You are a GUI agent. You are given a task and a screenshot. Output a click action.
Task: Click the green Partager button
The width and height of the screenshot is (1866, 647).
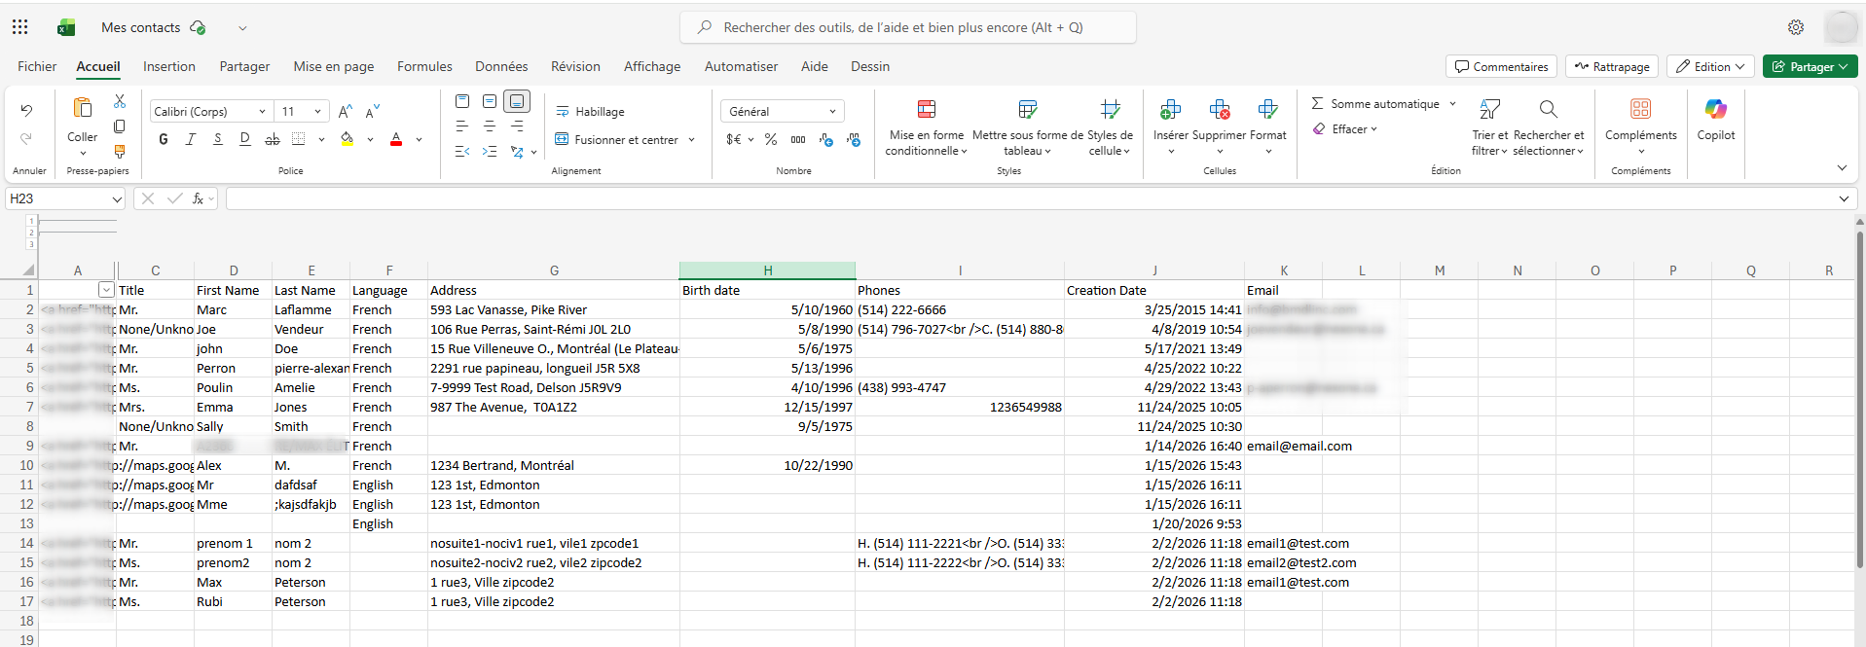click(1809, 67)
